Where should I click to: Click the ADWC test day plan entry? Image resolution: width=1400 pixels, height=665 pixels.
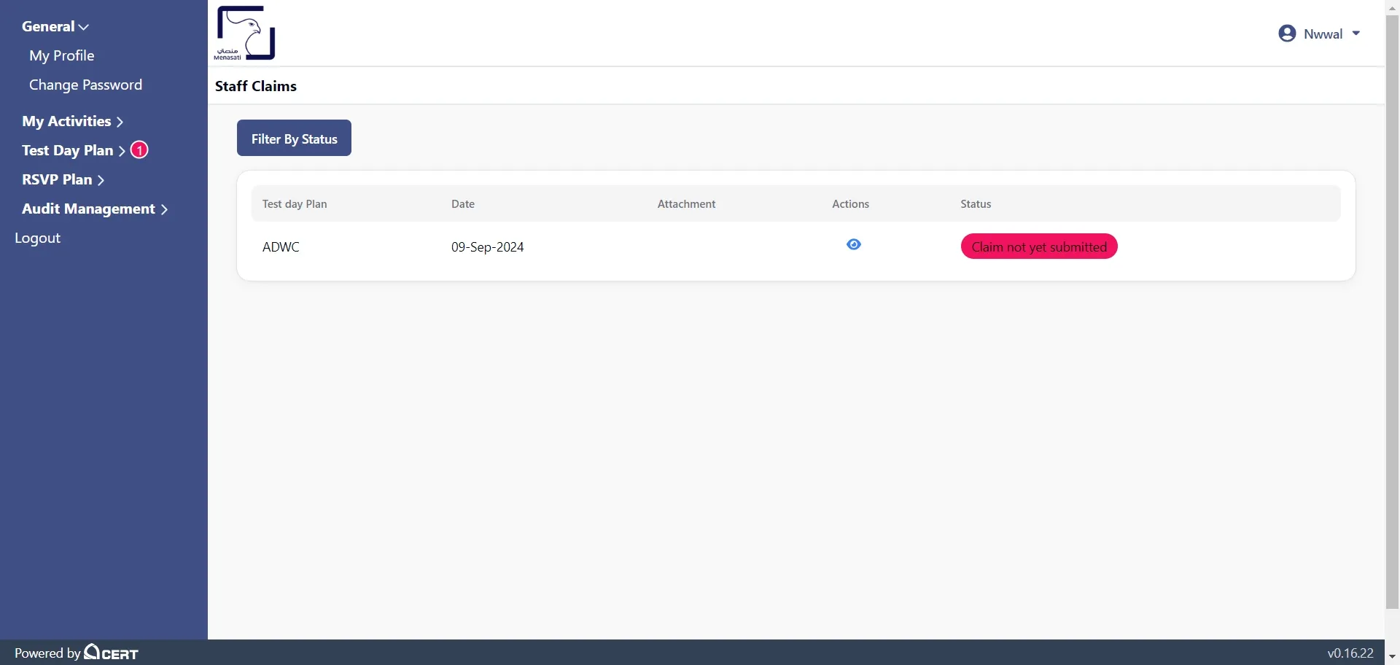(281, 247)
